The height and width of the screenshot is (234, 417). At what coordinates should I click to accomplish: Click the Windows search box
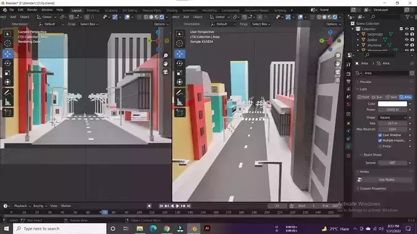point(60,228)
